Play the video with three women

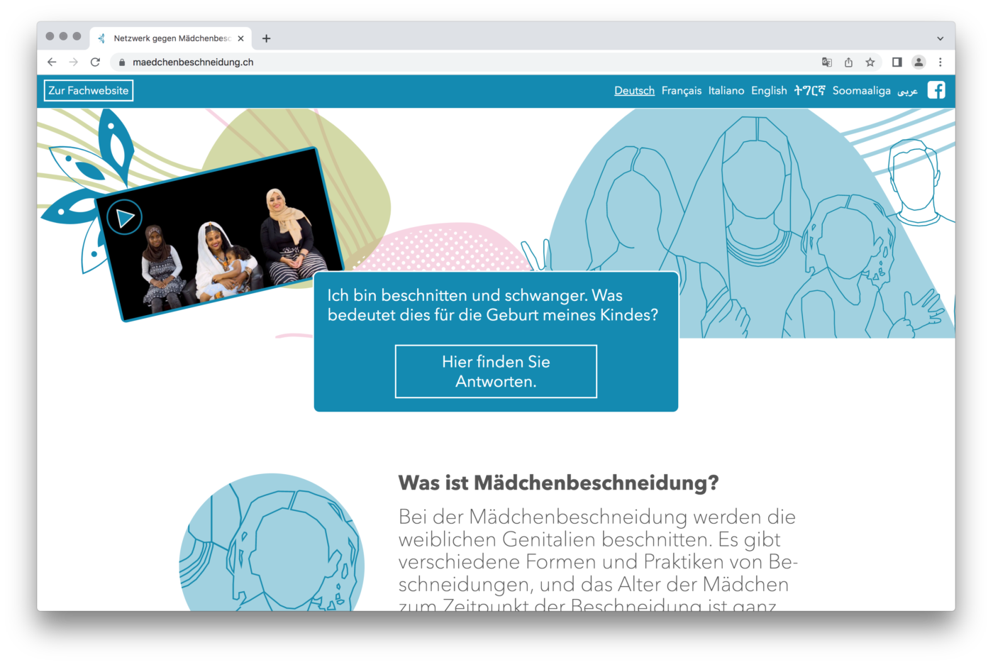click(x=125, y=217)
